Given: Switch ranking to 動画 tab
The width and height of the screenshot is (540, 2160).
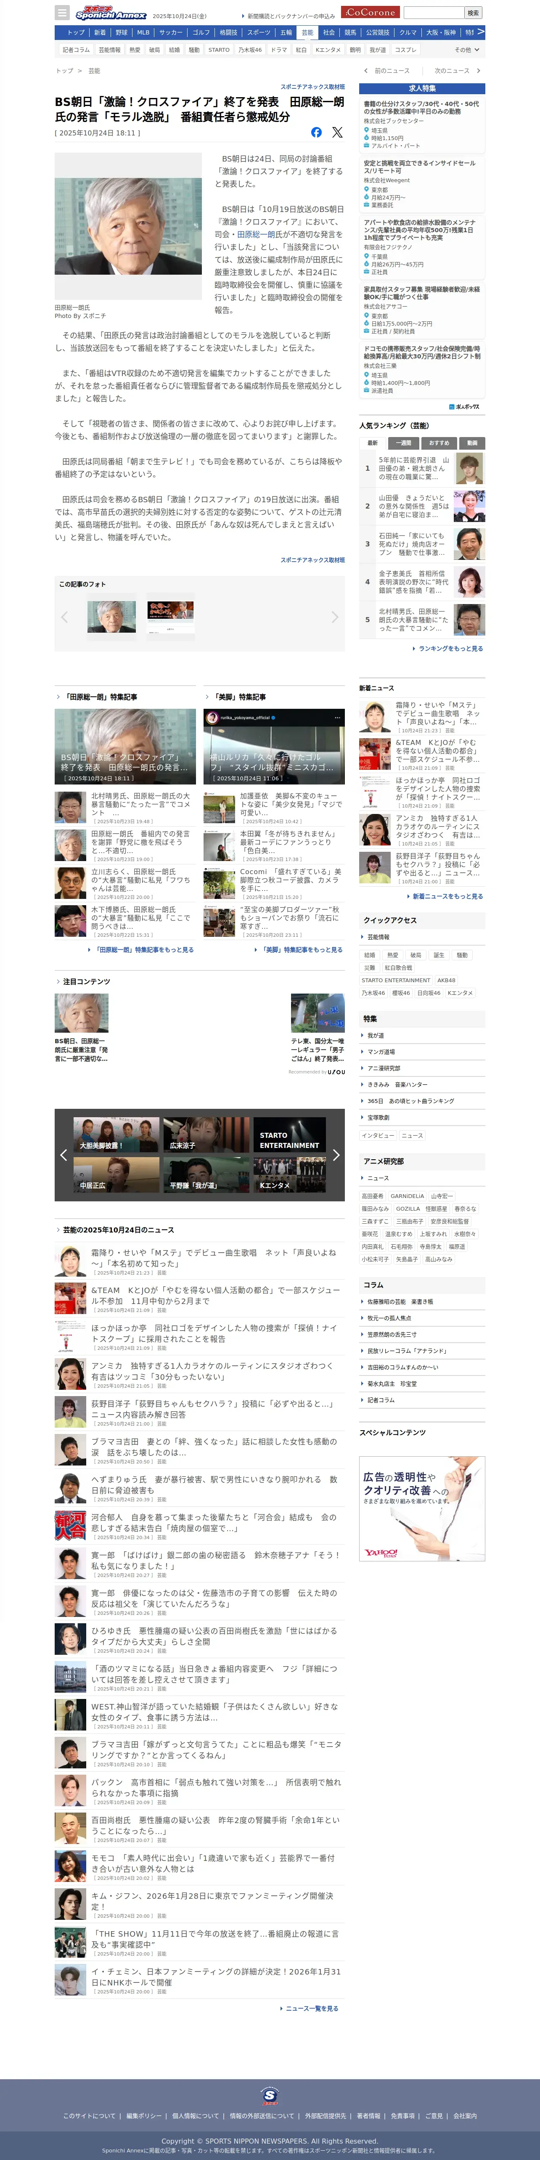Looking at the screenshot, I should (x=472, y=443).
